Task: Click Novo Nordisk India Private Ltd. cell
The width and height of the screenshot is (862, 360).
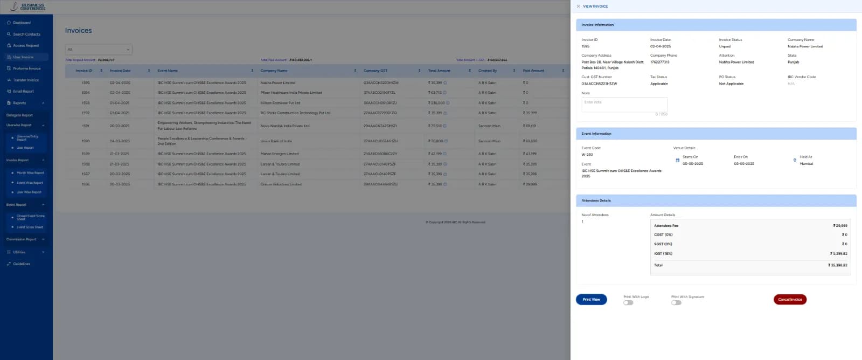Action: [285, 126]
